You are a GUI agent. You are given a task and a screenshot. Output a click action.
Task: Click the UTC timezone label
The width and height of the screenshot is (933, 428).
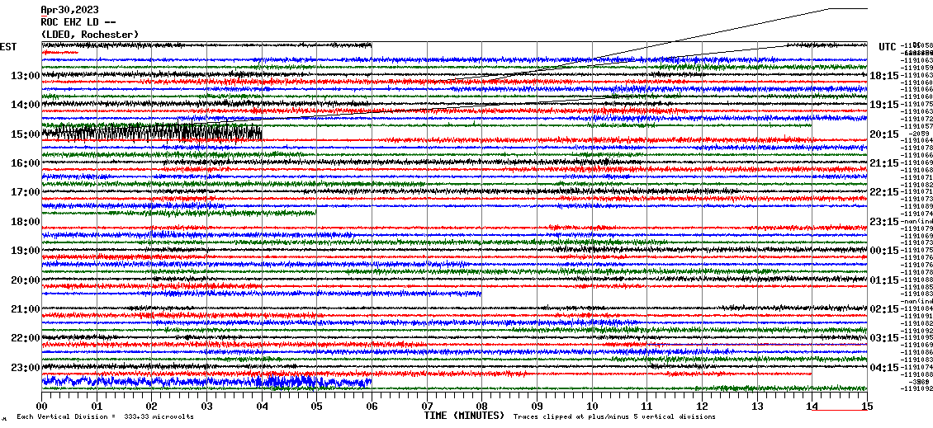(x=888, y=46)
